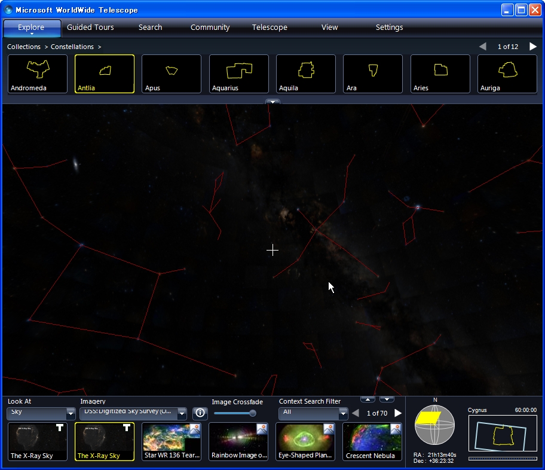Go to previous constellations page

483,46
